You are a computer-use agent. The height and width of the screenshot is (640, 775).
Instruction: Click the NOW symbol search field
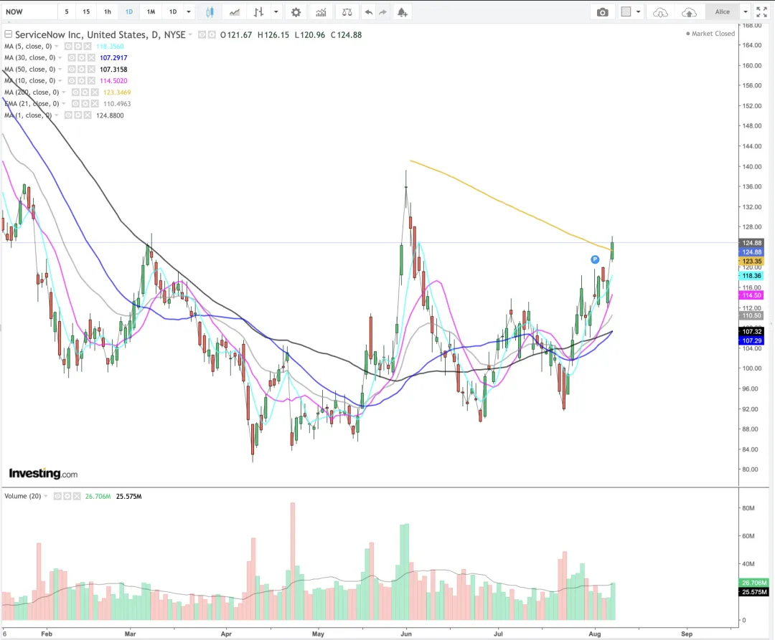pos(29,12)
